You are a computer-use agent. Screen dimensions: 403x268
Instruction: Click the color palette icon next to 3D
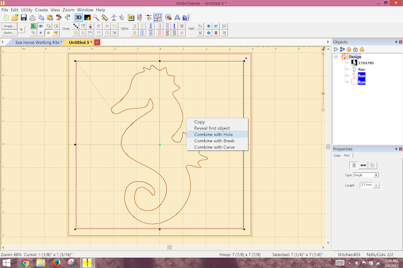coord(87,17)
